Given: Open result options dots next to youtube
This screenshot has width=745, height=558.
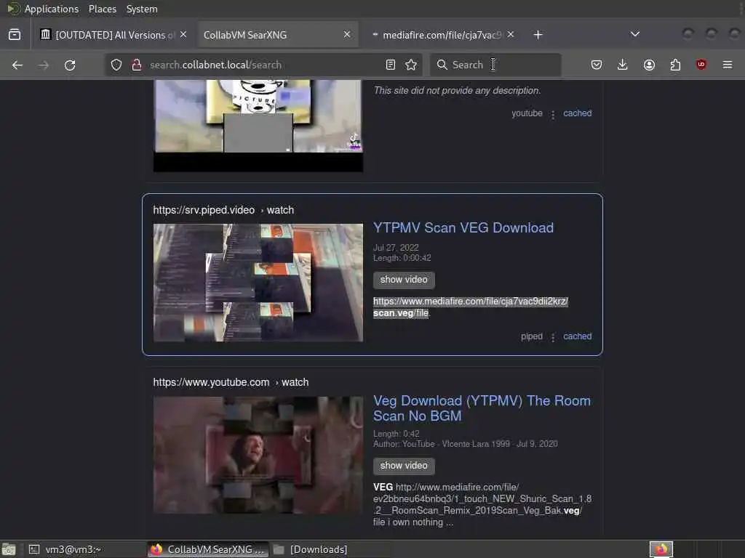Looking at the screenshot, I should (553, 114).
